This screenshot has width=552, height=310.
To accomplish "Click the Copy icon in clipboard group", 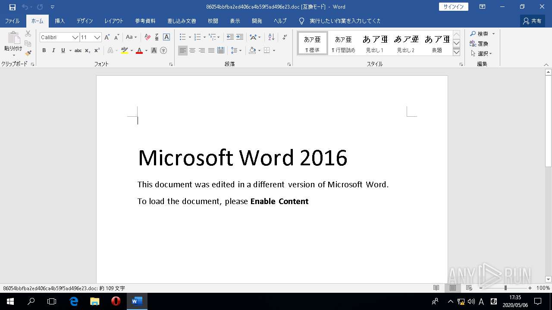I will [x=28, y=43].
